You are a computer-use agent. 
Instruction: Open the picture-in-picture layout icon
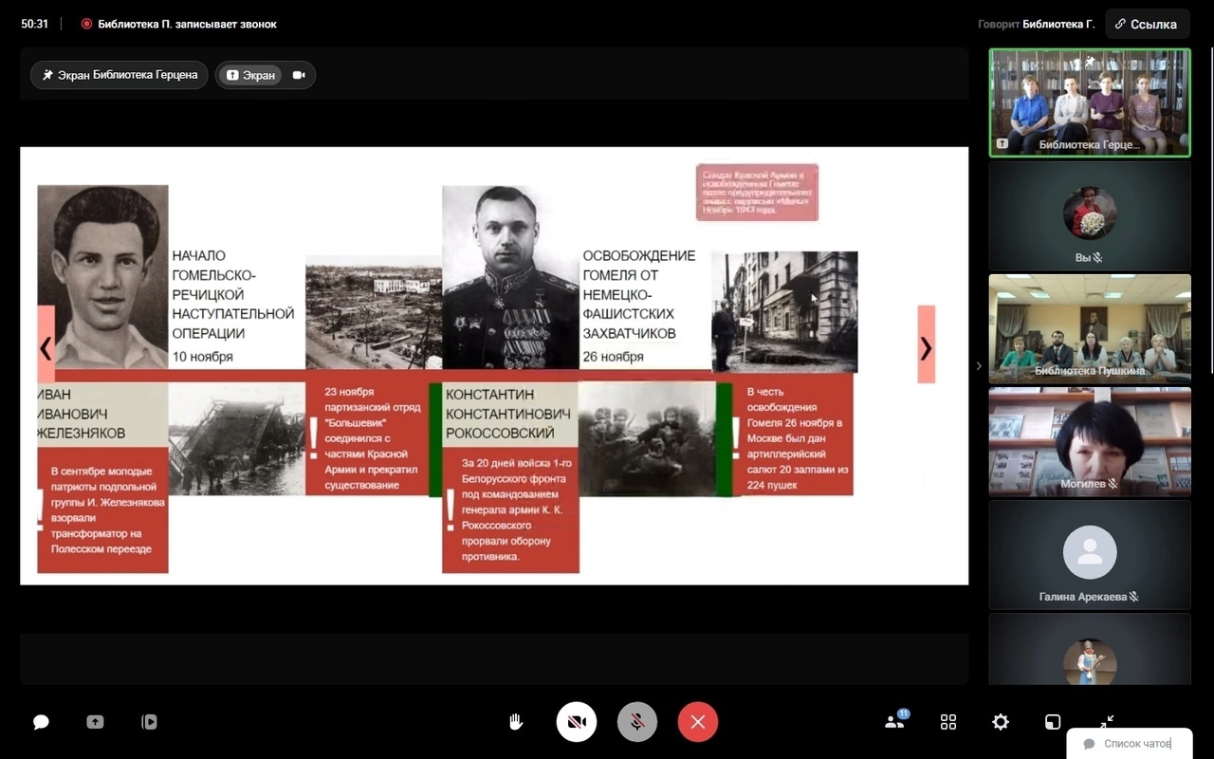[x=1053, y=722]
